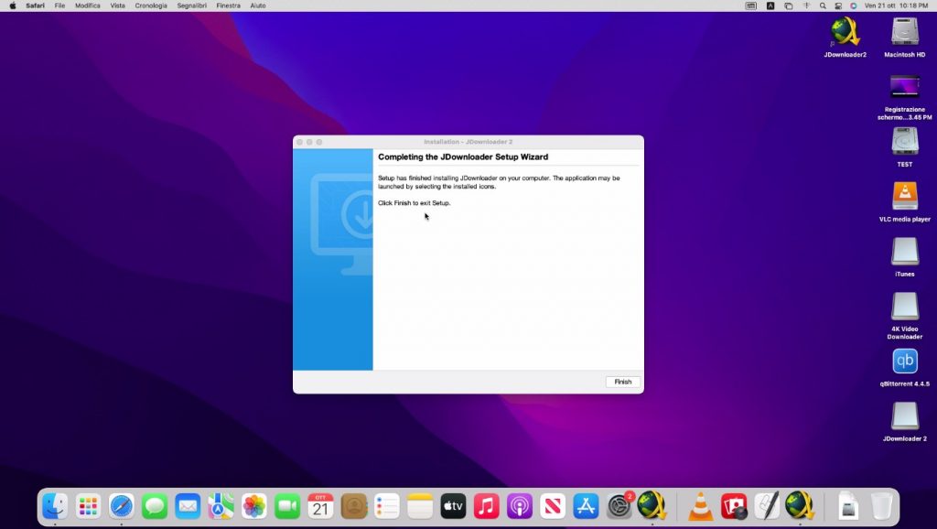Open the Trash in the Dock
This screenshot has height=529, width=937.
point(881,506)
